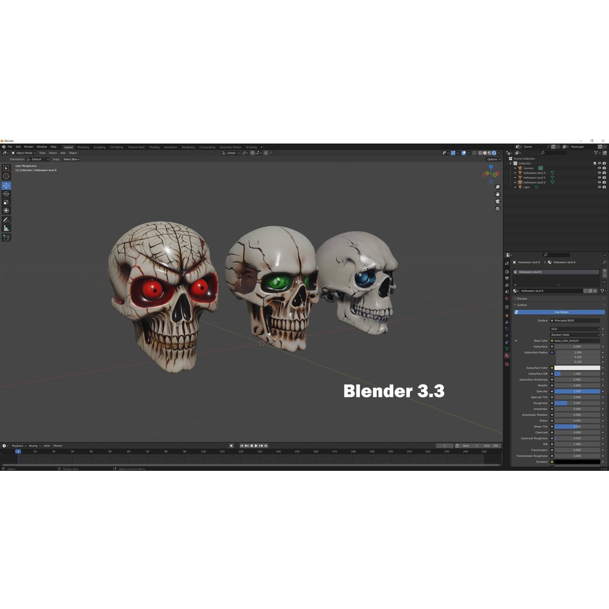Disable the Light in renders
This screenshot has width=609, height=609.
[604, 187]
